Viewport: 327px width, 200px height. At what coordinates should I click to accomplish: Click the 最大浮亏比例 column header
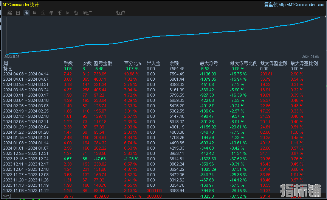click(x=243, y=63)
